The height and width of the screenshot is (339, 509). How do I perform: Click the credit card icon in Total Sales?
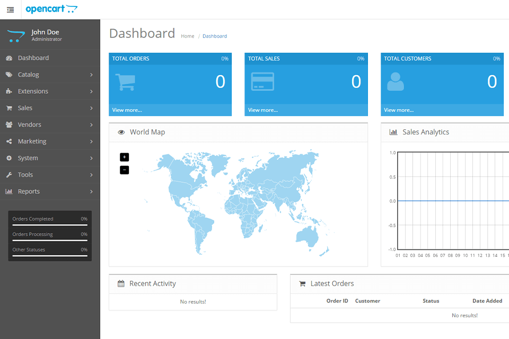coord(262,81)
